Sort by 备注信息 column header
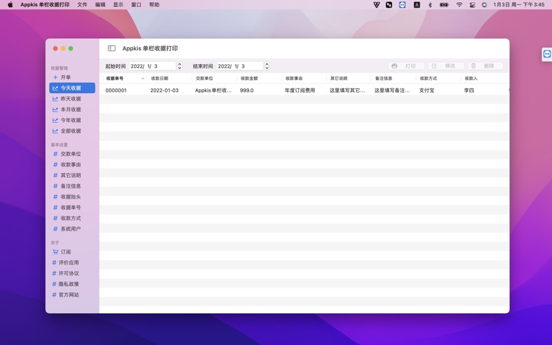The height and width of the screenshot is (345, 552). (x=393, y=79)
